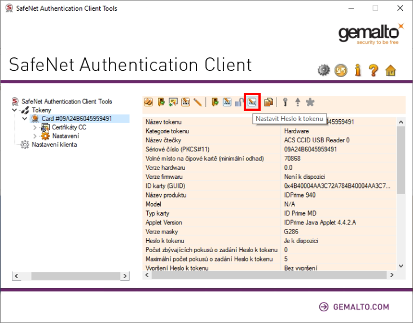
Task: Click the Import Certificate icon
Action: [x=173, y=102]
